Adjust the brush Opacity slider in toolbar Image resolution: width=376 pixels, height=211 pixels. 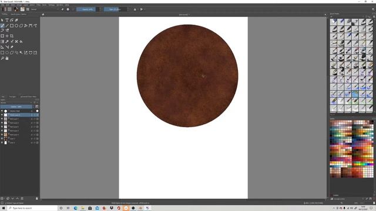(88, 9)
